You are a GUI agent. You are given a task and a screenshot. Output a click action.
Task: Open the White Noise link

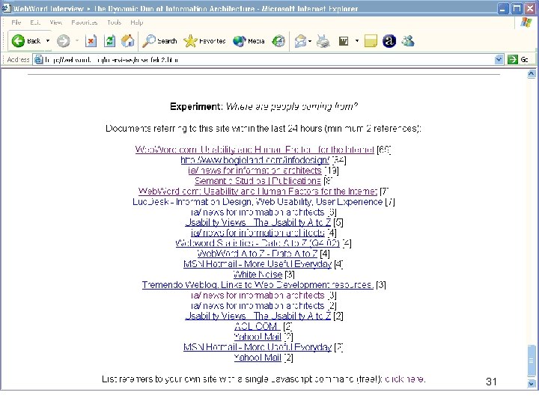coord(258,275)
